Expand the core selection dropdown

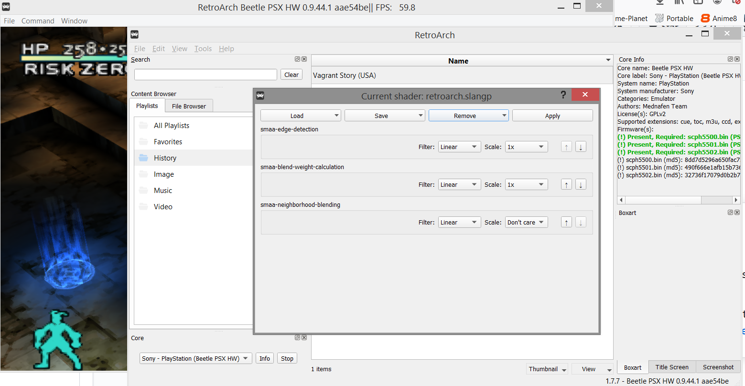click(195, 358)
